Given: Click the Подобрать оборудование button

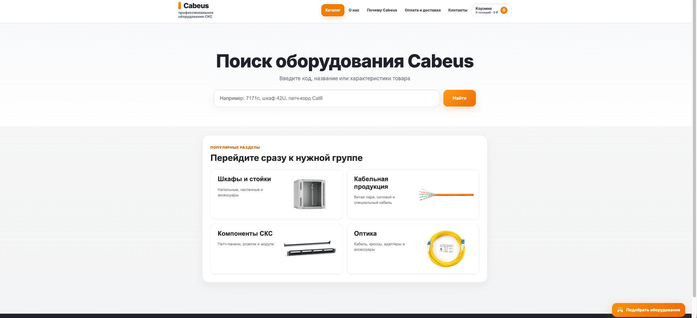Looking at the screenshot, I should click(648, 310).
